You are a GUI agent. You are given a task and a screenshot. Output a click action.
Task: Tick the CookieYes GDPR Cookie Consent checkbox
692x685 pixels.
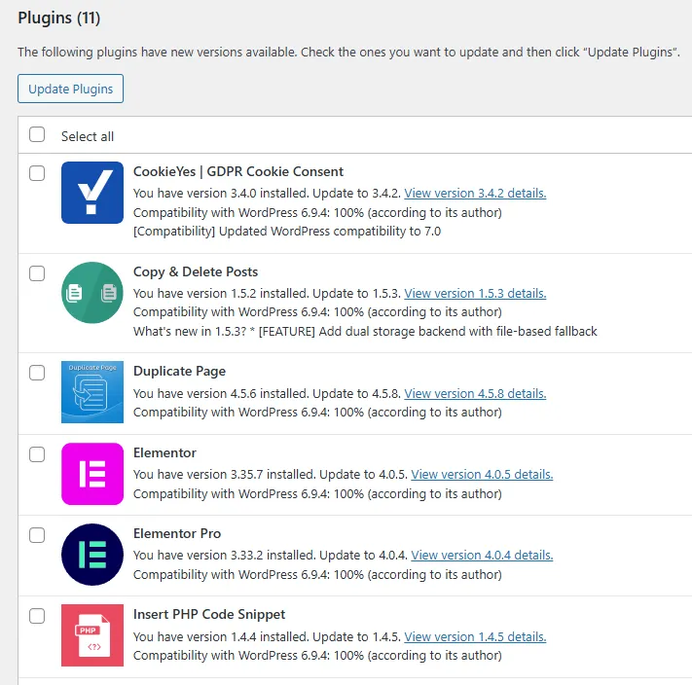[37, 173]
